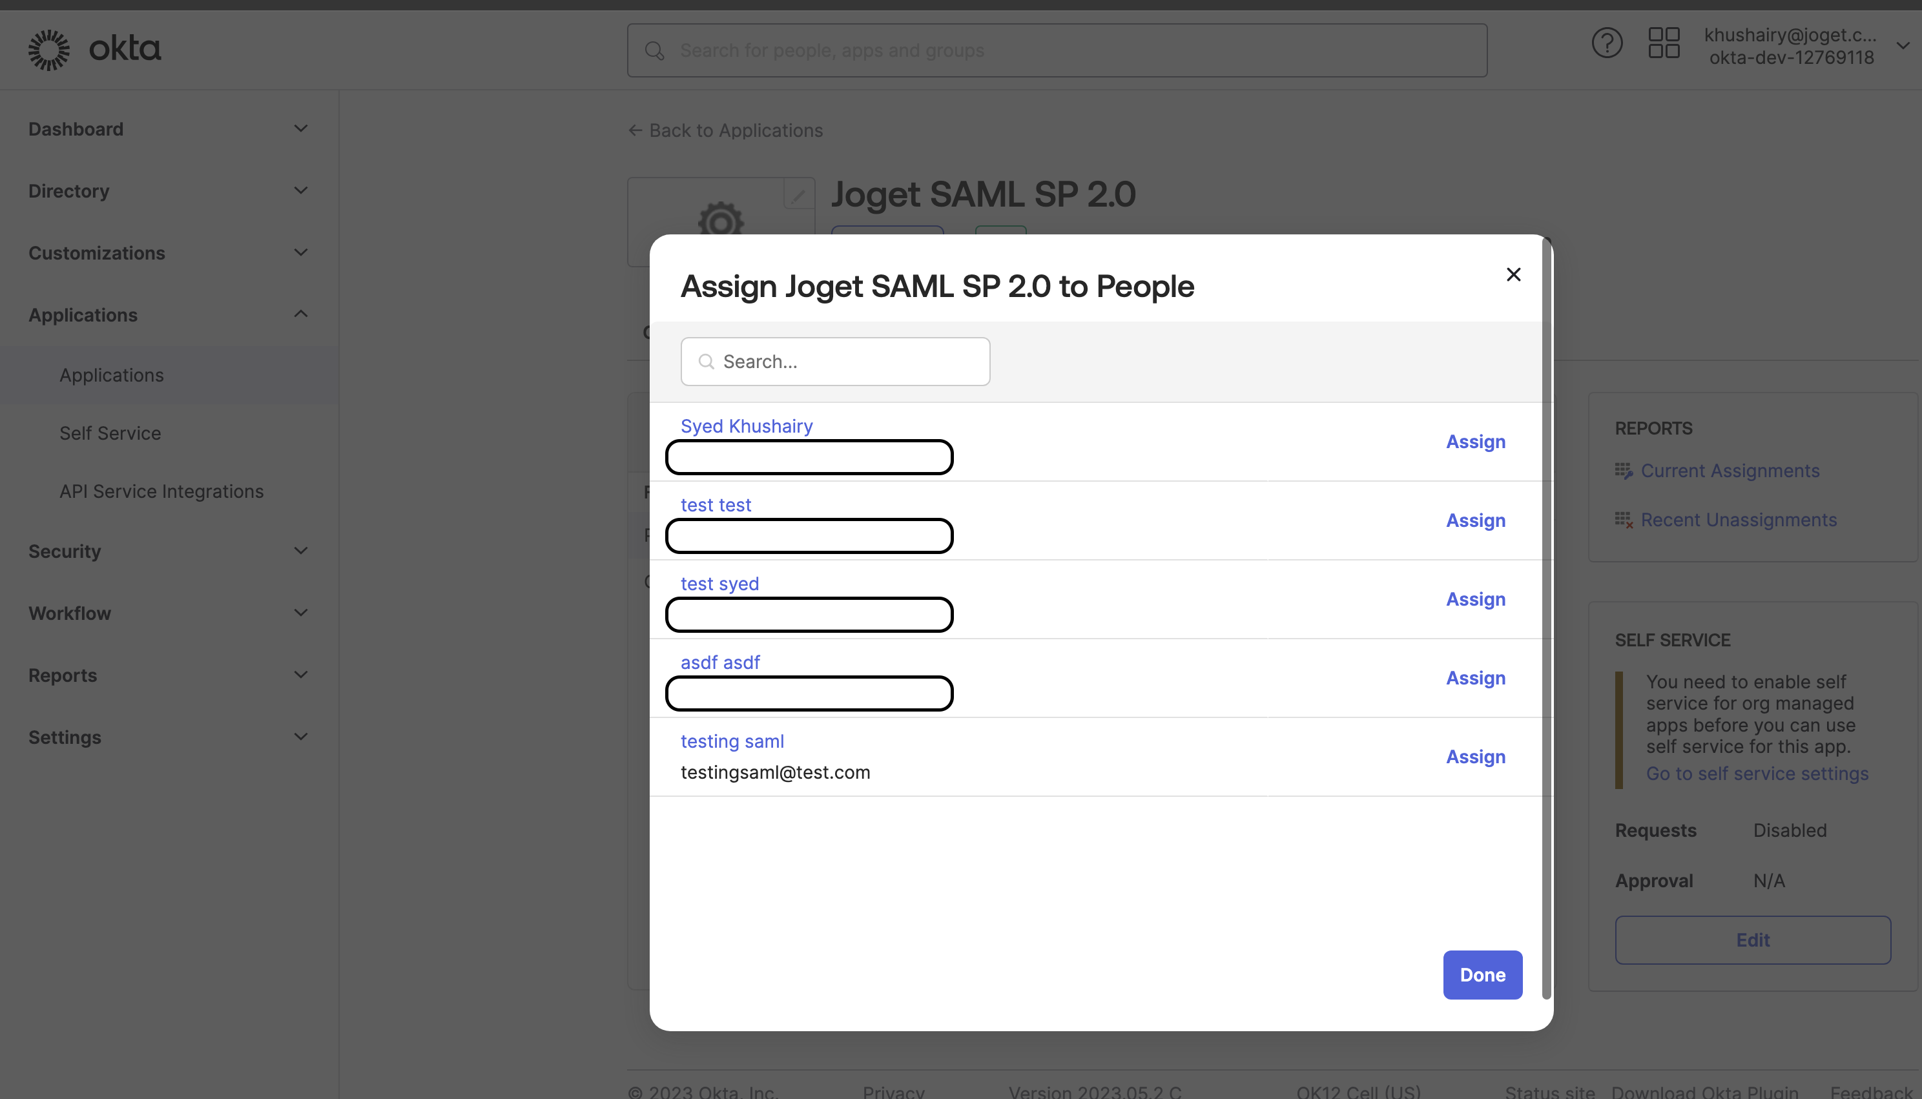
Task: Open the apps grid icon
Action: (1663, 43)
